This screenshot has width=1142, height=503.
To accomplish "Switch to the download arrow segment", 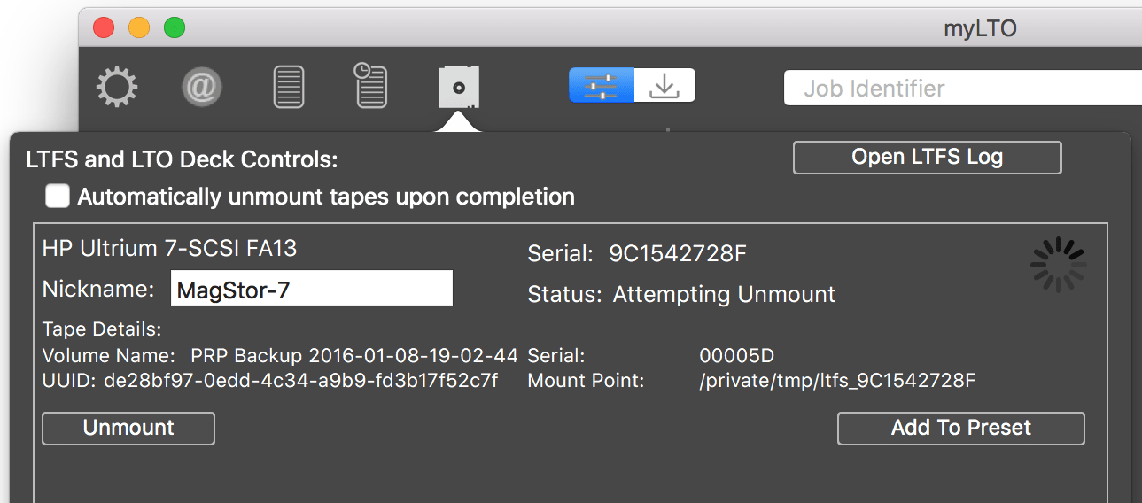I will 664,85.
